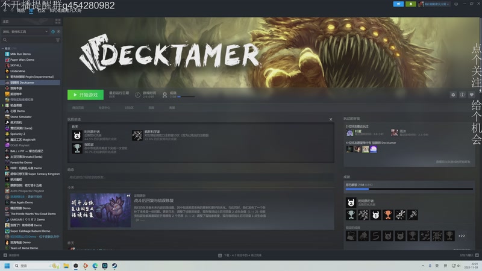Open the 战斗后回复与错误修复 update title
Image resolution: width=482 pixels, height=271 pixels.
(154, 201)
